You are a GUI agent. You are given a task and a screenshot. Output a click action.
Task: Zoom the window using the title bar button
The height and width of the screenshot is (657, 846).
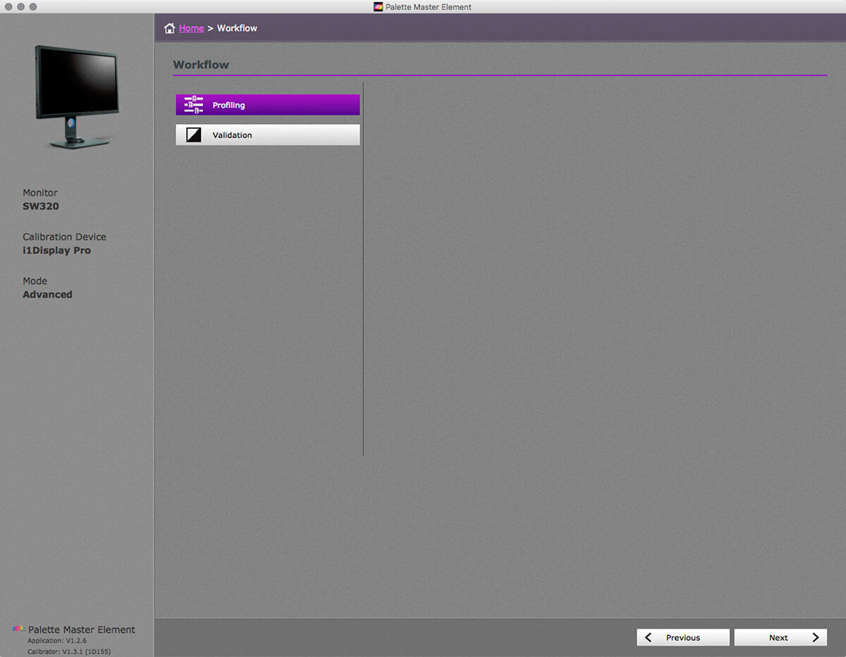pos(32,6)
